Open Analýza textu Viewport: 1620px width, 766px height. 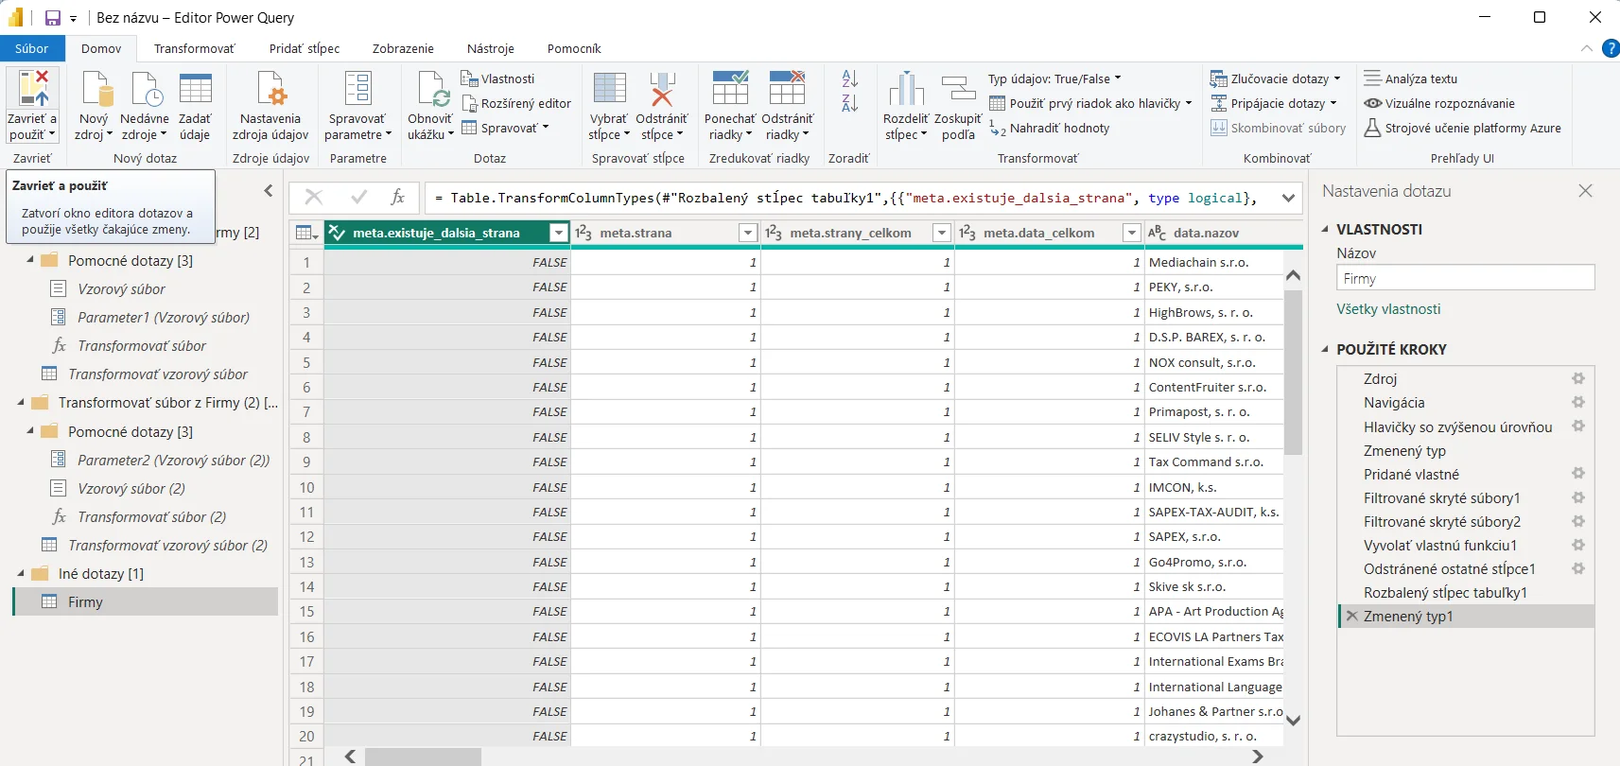tap(1410, 78)
